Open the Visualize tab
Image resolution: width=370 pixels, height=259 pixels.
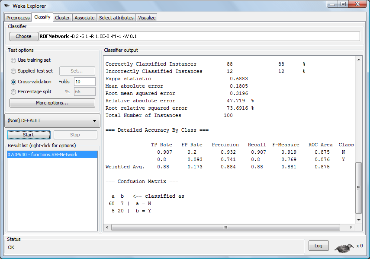pos(147,18)
